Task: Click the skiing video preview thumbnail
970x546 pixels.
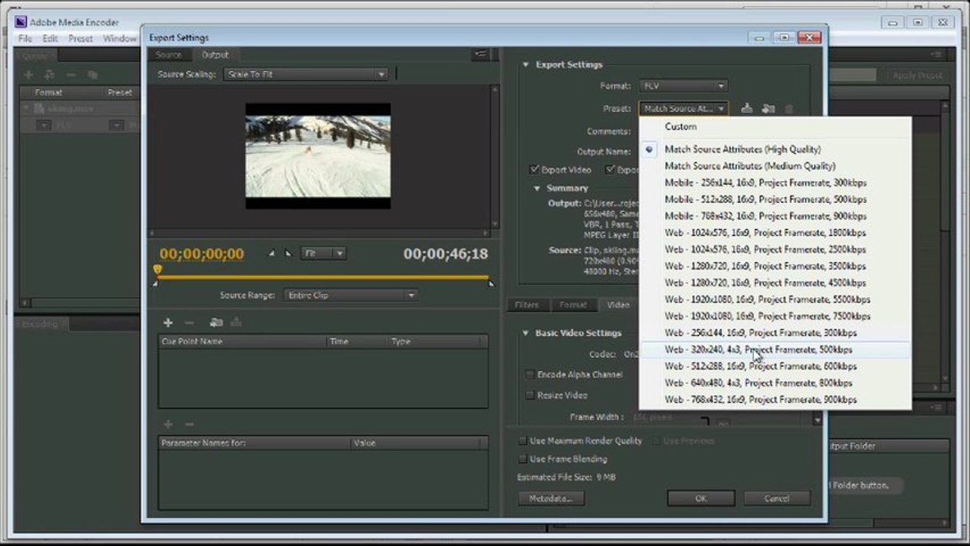Action: click(x=318, y=156)
